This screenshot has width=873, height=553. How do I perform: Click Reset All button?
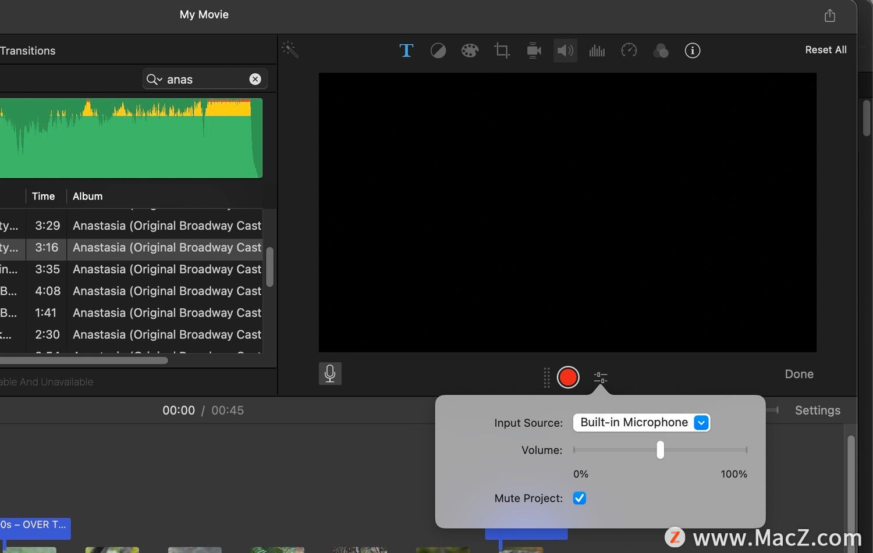[826, 50]
